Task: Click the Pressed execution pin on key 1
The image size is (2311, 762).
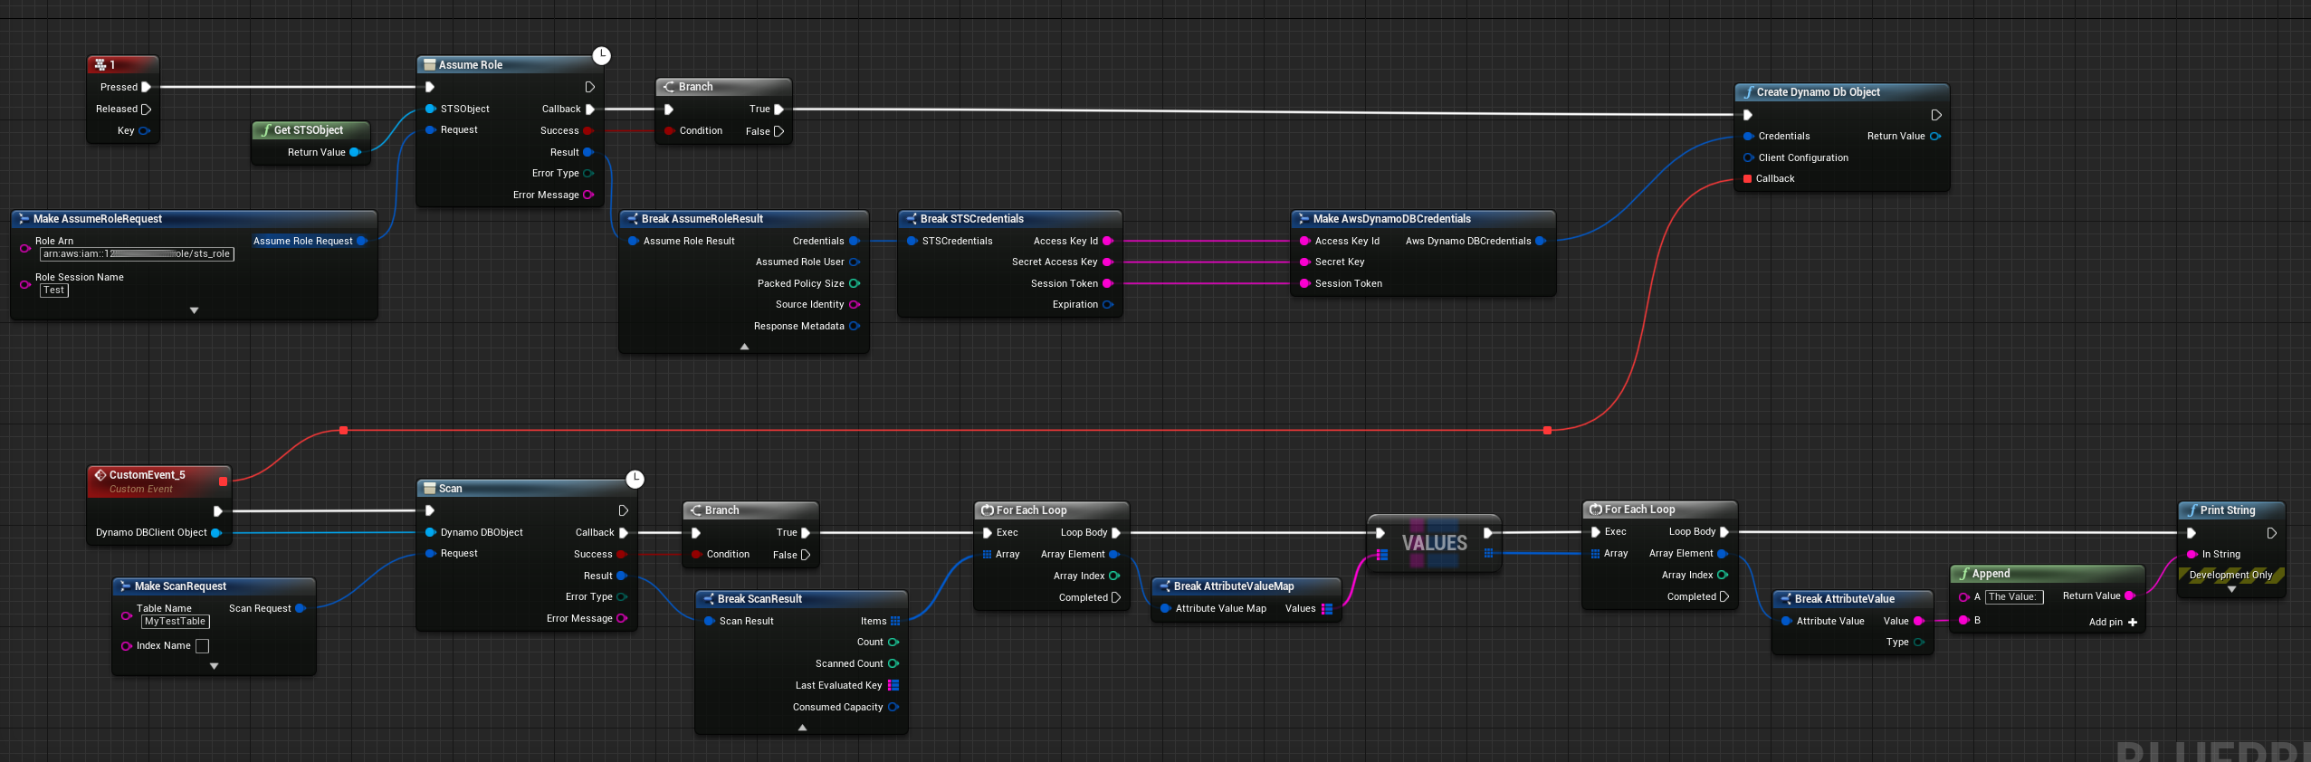Action: click(146, 87)
